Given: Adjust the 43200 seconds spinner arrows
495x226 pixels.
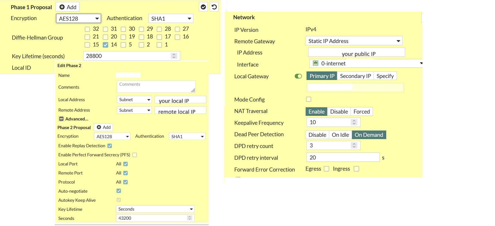Looking at the screenshot, I should pyautogui.click(x=189, y=218).
